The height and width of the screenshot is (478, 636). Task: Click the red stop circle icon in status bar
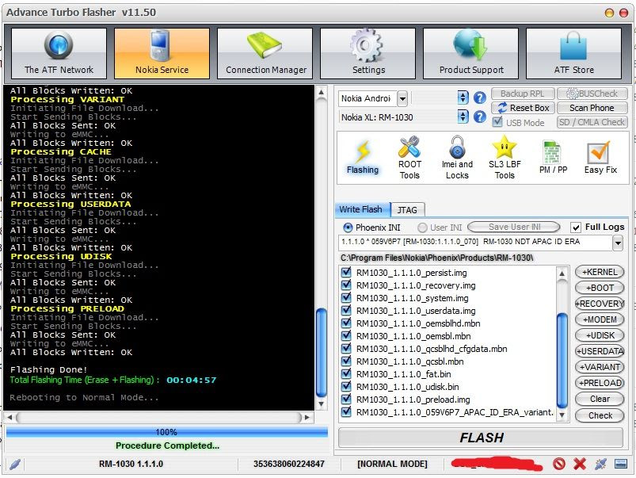click(559, 464)
